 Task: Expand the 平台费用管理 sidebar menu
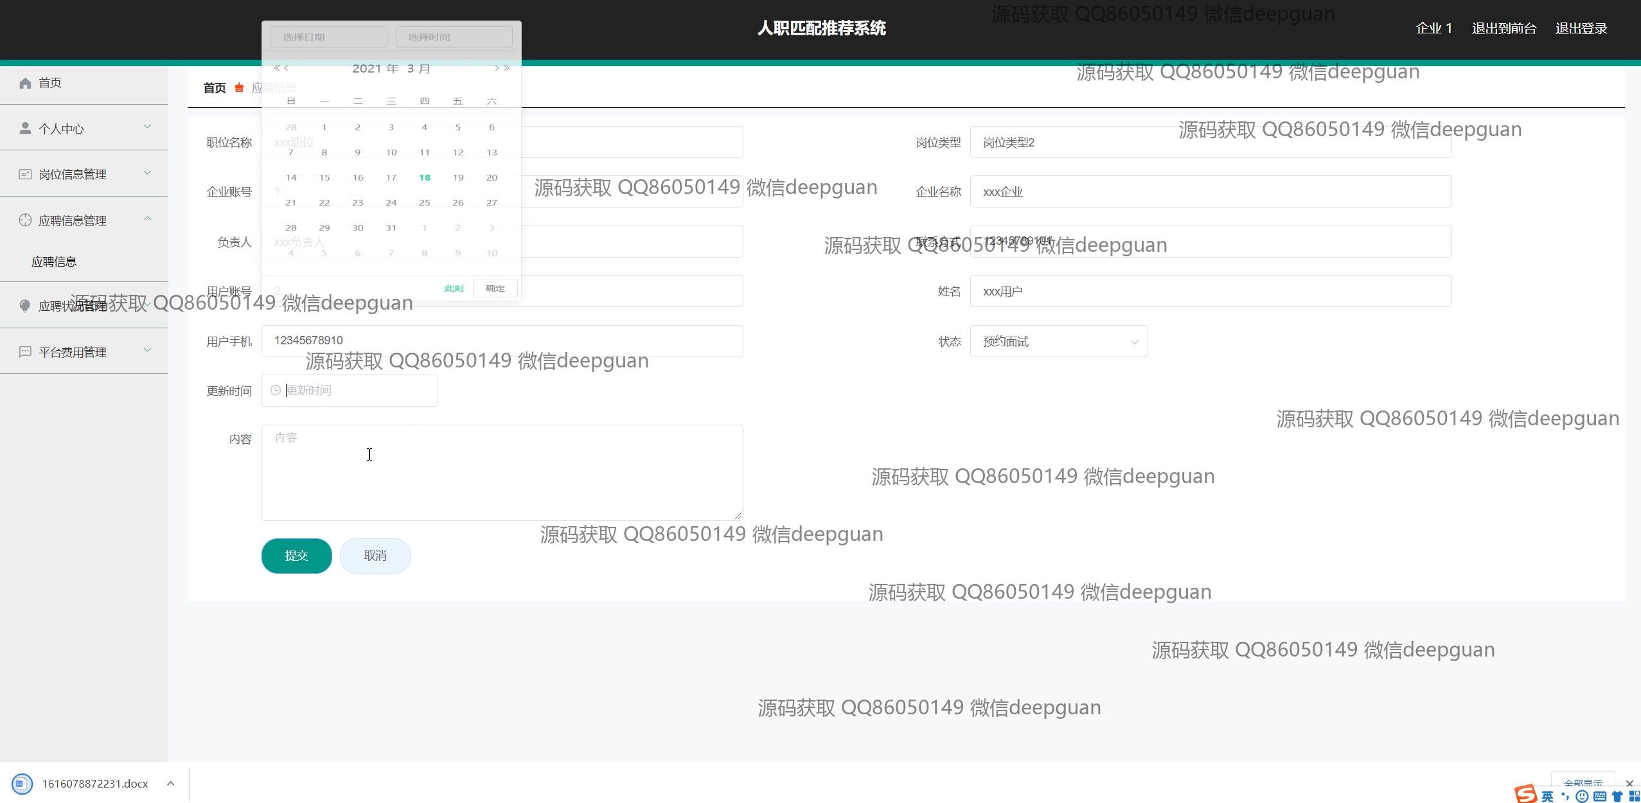coord(147,351)
